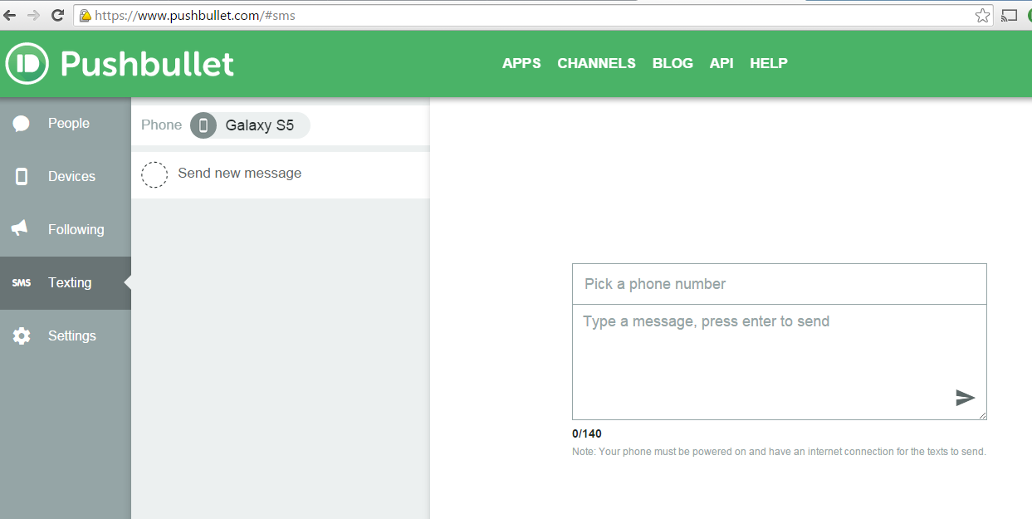Open the API link

[x=721, y=63]
